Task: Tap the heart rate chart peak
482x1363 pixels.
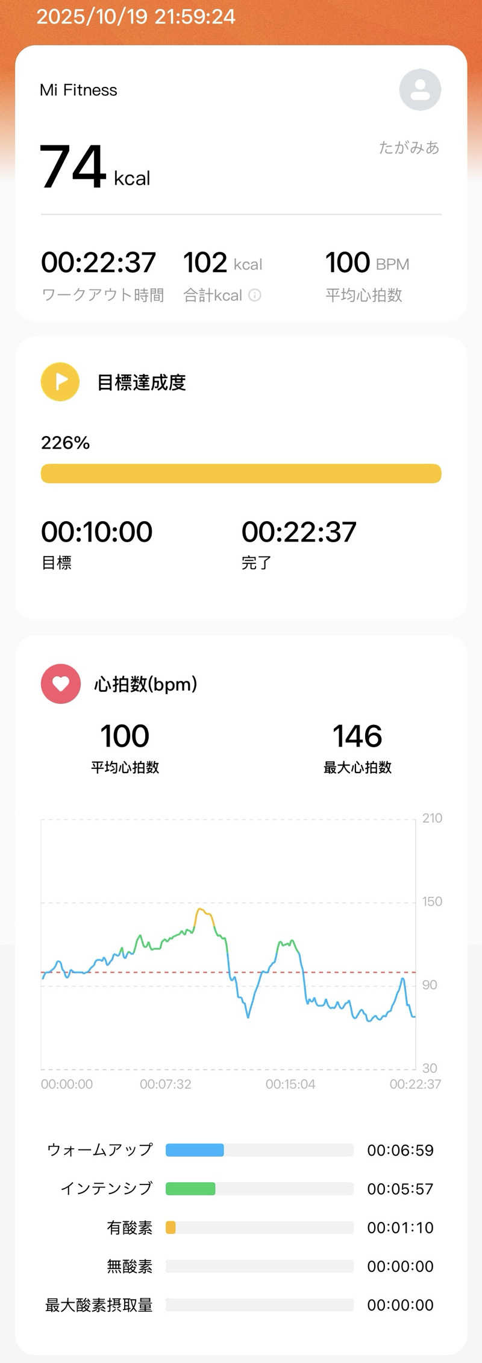Action: click(x=201, y=909)
